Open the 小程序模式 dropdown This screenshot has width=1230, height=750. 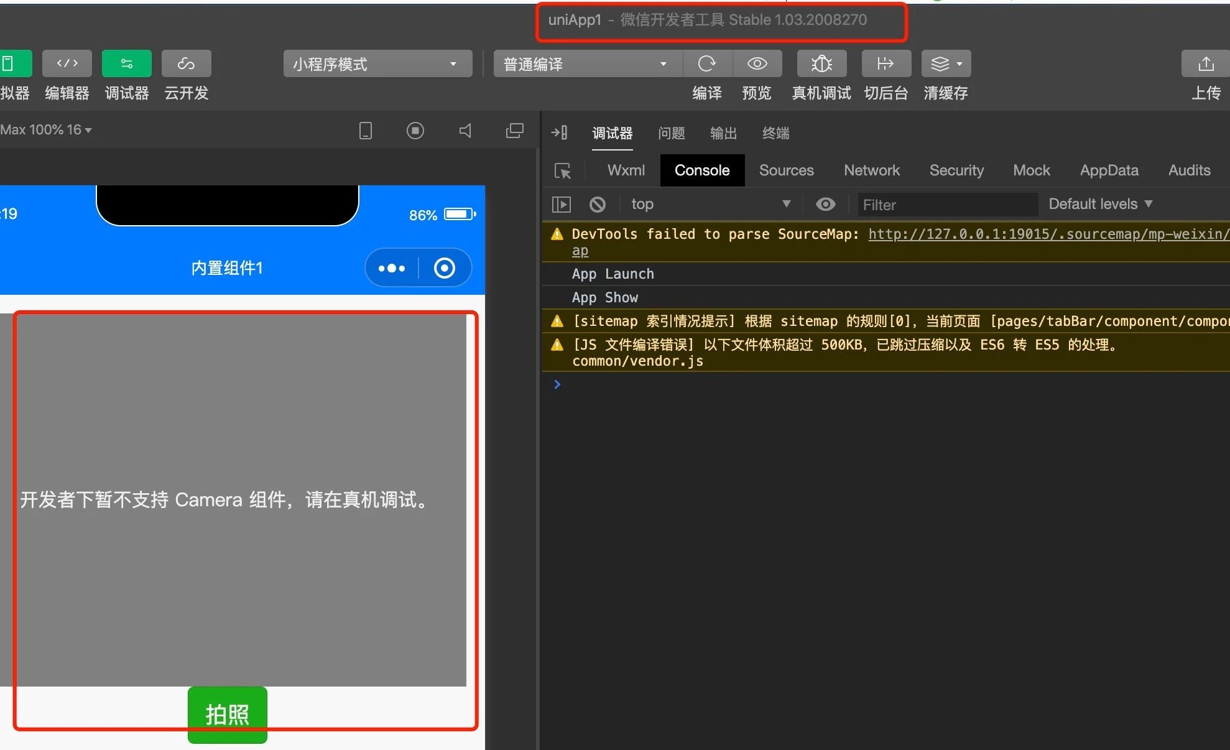click(377, 64)
